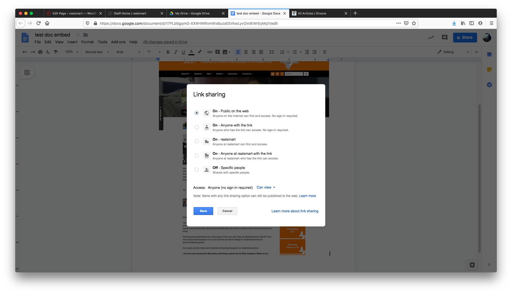Justify text alignment
512x294 pixels.
point(261,52)
